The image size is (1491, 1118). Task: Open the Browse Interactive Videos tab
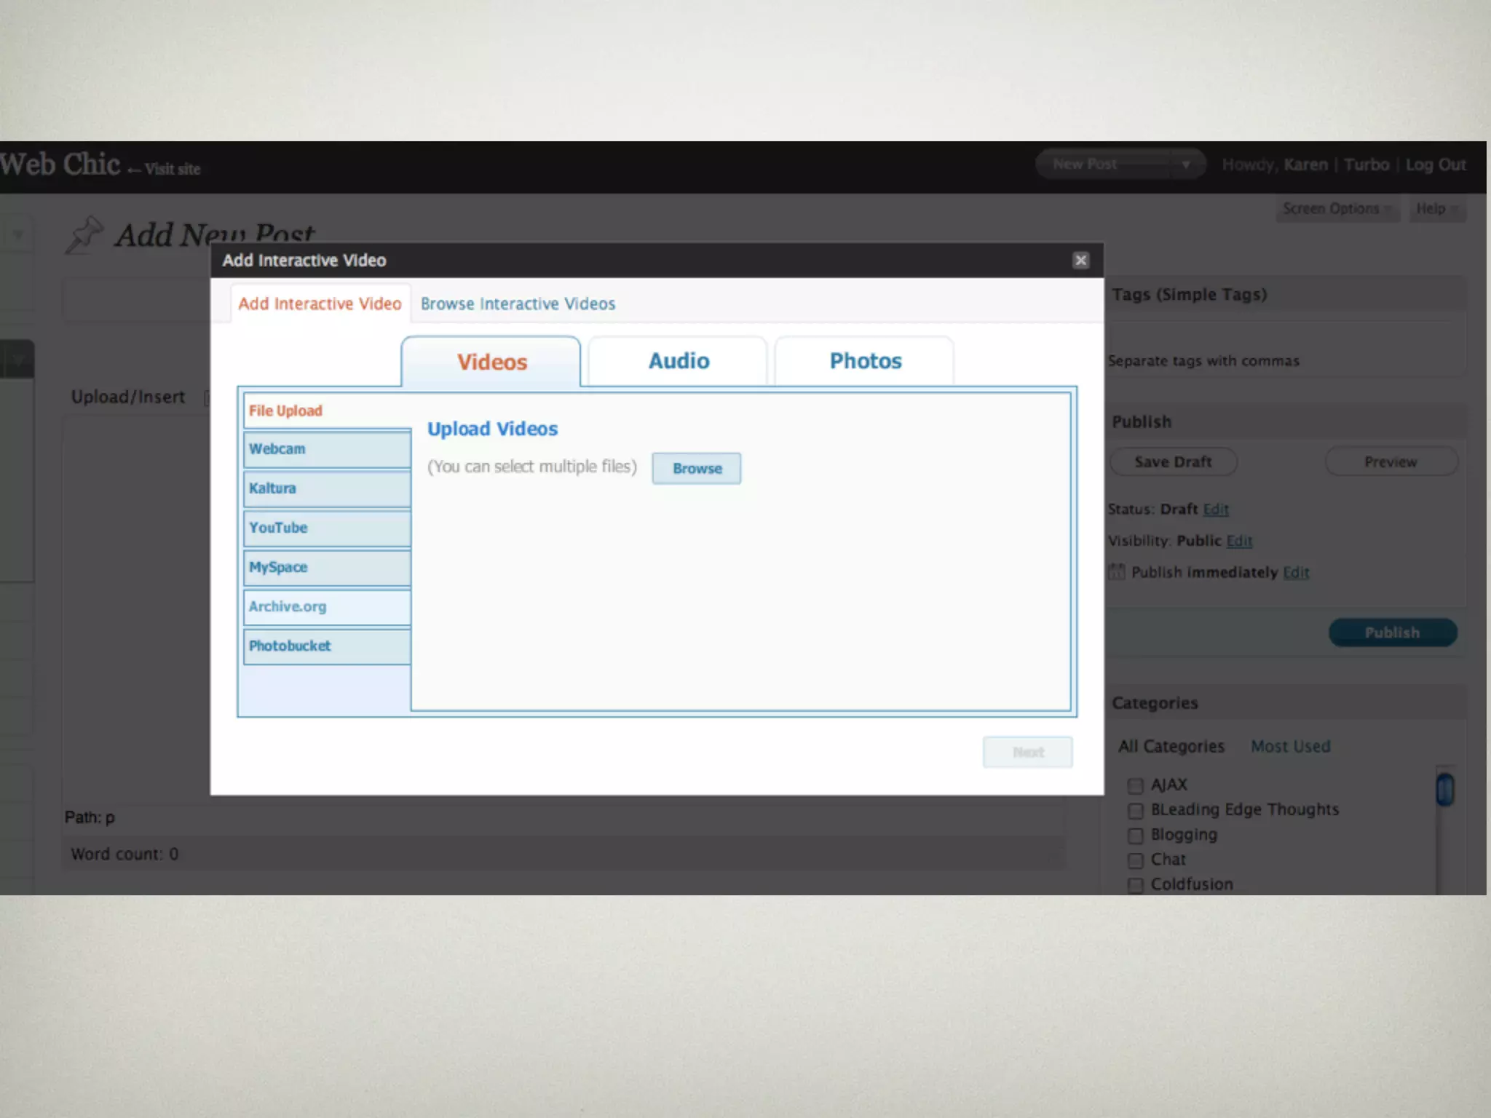click(518, 304)
